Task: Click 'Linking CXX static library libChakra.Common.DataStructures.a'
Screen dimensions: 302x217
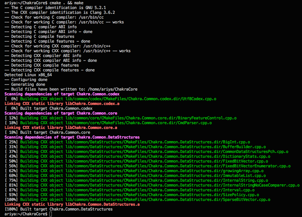Action: pyautogui.click(x=72, y=205)
